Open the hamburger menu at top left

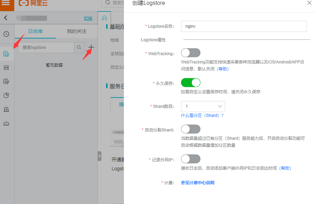6,3
